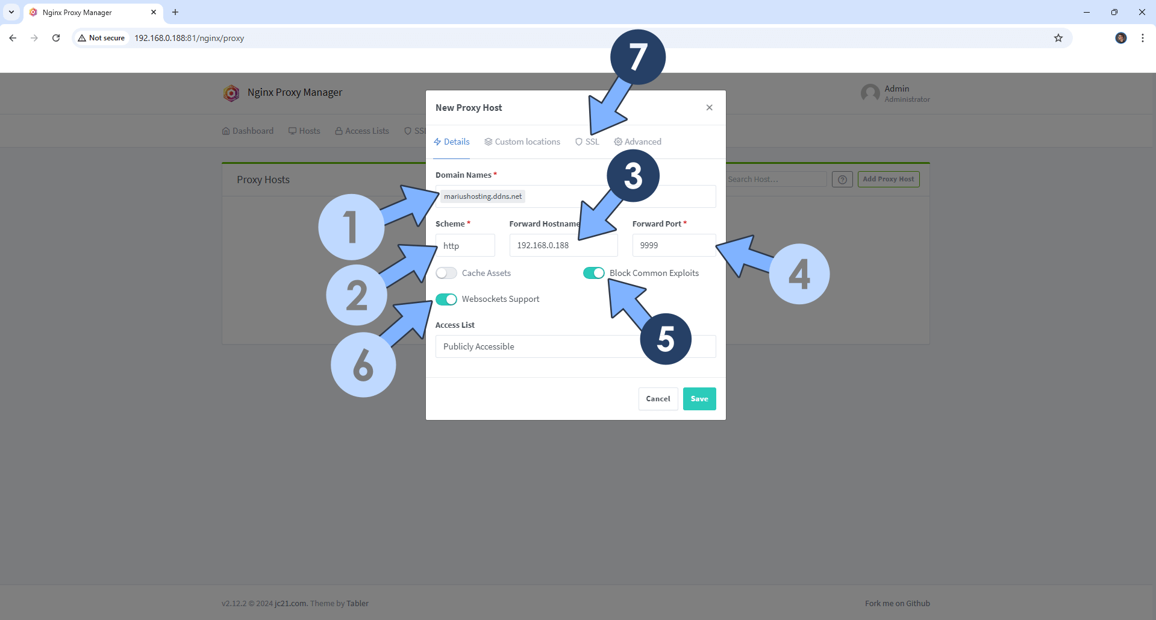This screenshot has height=620, width=1156.
Task: Enable the Cache Assets toggle
Action: coord(446,273)
